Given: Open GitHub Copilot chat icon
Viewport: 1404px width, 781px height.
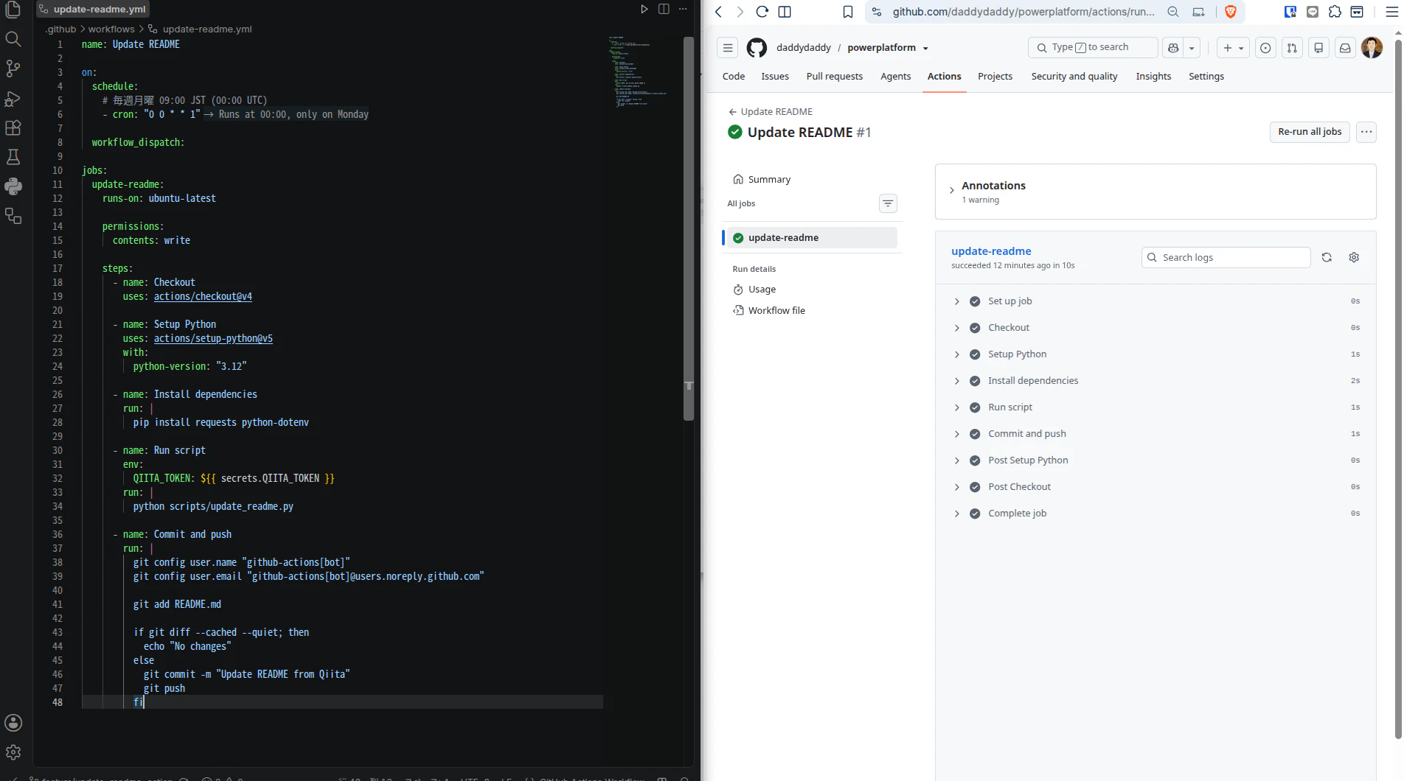Looking at the screenshot, I should [1173, 48].
